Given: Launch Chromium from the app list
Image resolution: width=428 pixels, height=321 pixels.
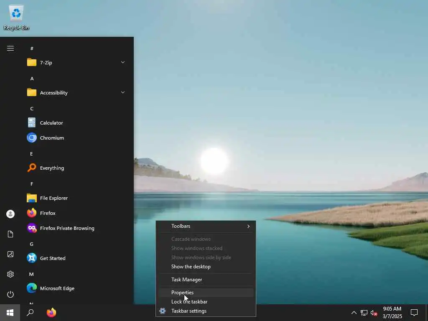Looking at the screenshot, I should [76, 138].
